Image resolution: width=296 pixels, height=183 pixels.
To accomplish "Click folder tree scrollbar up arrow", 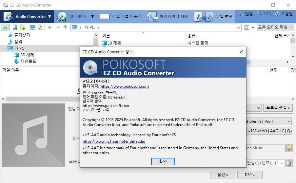I will tap(96, 35).
